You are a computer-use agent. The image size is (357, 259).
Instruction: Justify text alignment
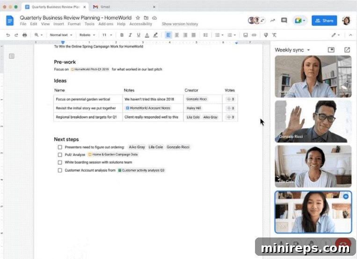click(x=194, y=35)
